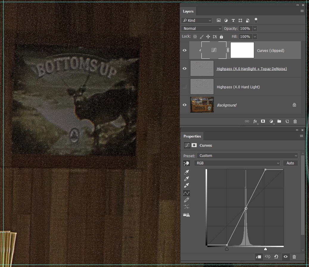Choose draw curve pencil tool

click(187, 200)
